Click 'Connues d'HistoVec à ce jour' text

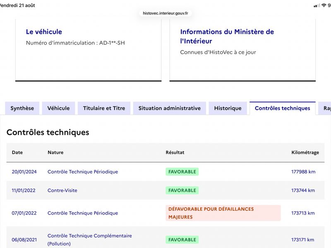click(x=218, y=52)
